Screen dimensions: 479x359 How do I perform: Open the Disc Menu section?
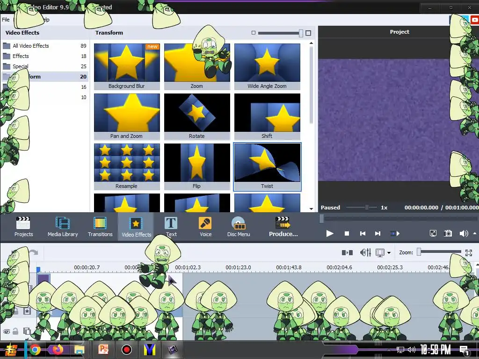pyautogui.click(x=238, y=226)
